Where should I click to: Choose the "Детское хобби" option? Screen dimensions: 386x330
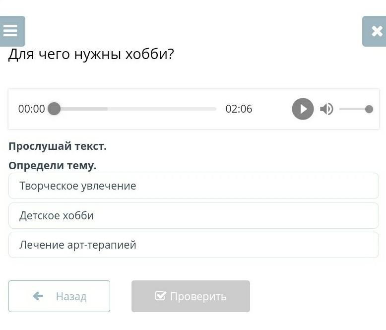coord(193,215)
